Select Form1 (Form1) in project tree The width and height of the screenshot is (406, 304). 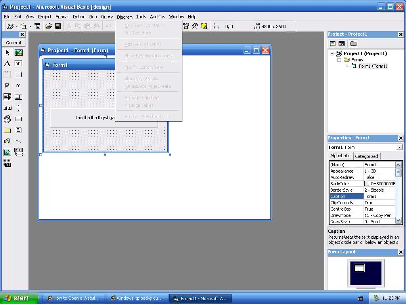373,66
